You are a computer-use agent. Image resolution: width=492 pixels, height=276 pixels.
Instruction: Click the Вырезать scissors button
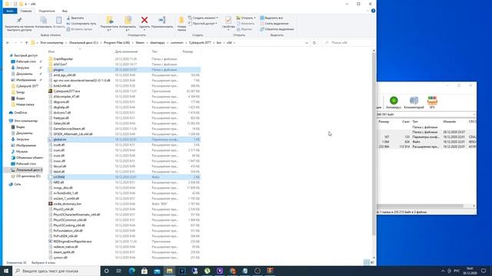coord(75,18)
